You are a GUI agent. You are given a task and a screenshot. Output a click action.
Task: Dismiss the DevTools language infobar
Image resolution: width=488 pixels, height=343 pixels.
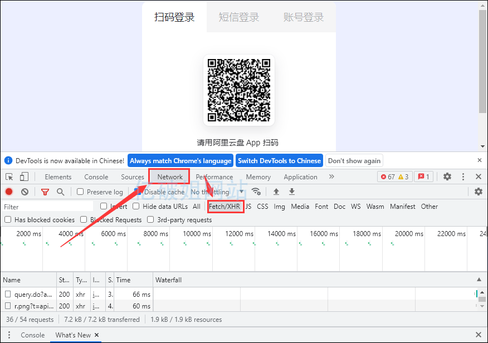click(480, 160)
